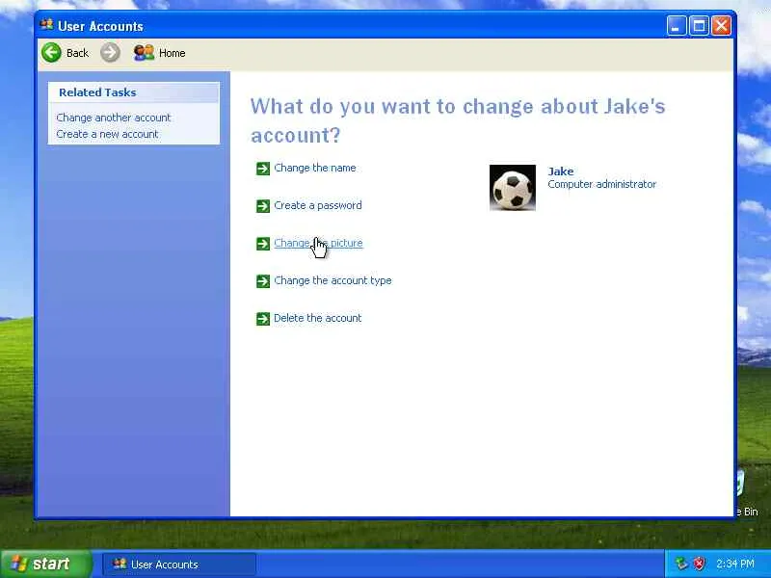771x578 pixels.
Task: Minimize the User Accounts window
Action: (677, 26)
